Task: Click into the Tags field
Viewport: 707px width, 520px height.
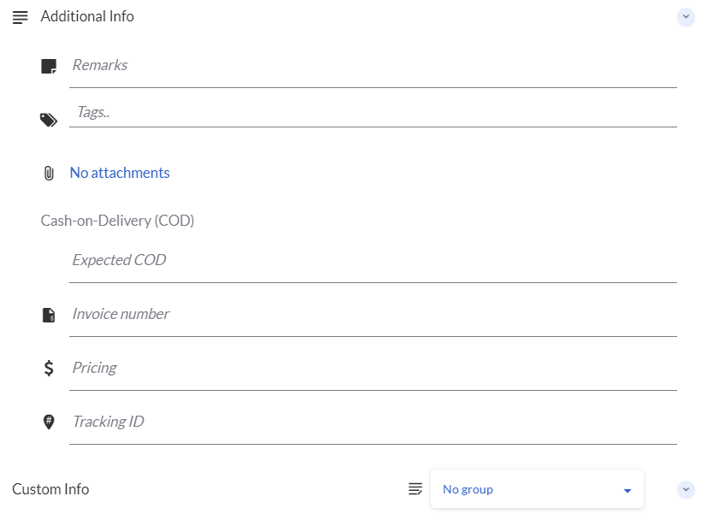Action: pos(373,112)
